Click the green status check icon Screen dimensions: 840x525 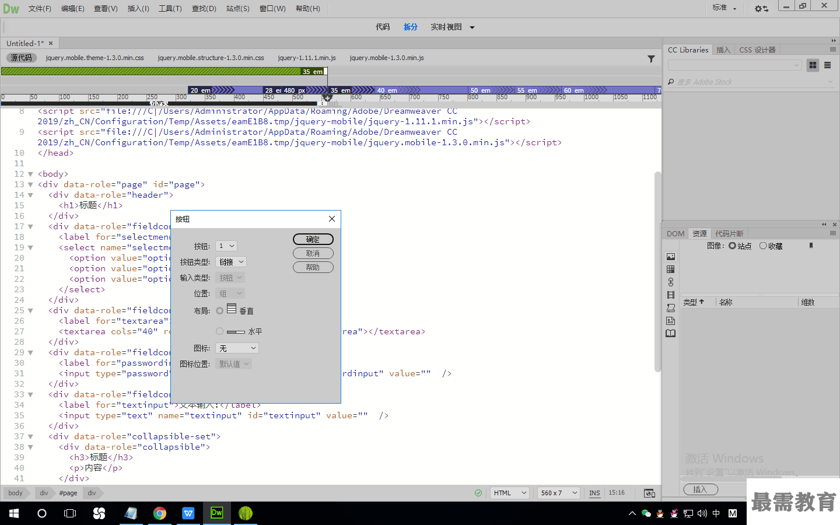click(478, 493)
